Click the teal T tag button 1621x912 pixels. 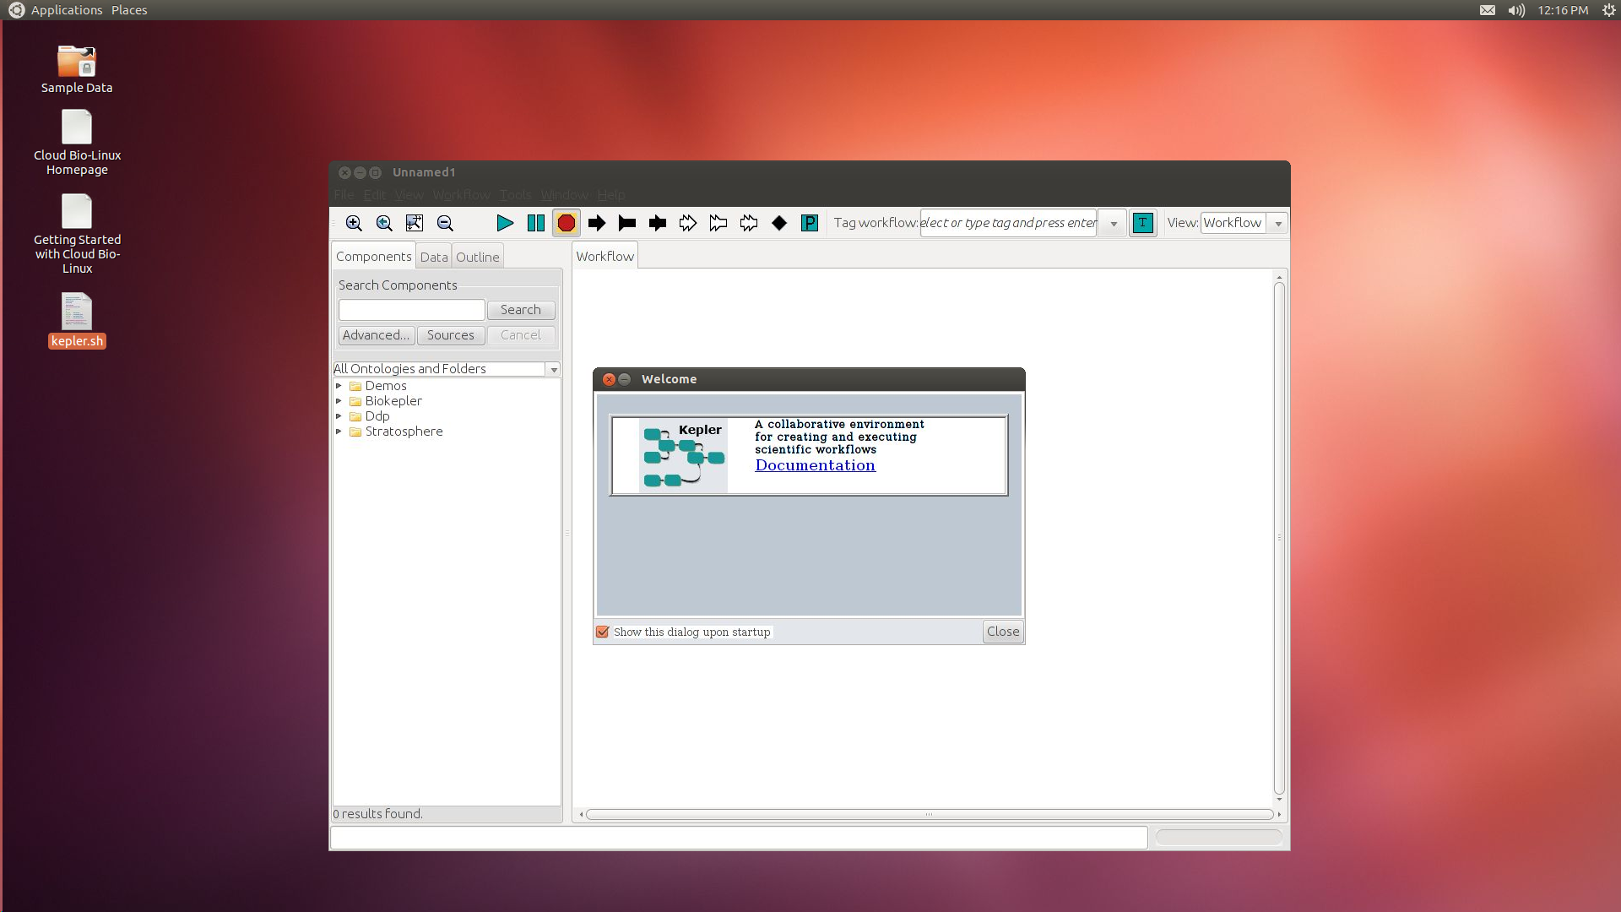(1142, 223)
